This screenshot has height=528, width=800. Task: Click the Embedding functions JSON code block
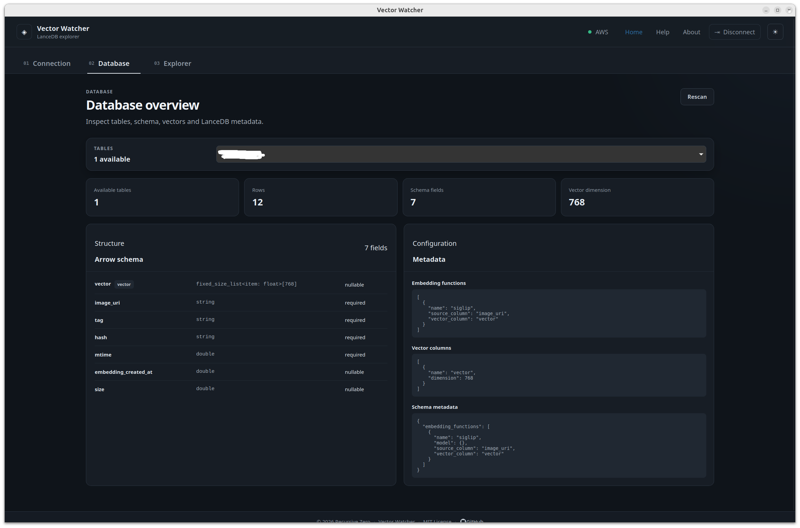point(559,313)
